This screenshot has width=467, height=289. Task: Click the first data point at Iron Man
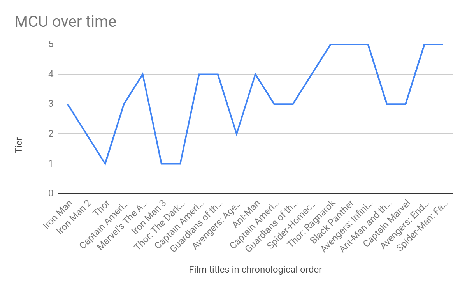coord(68,104)
